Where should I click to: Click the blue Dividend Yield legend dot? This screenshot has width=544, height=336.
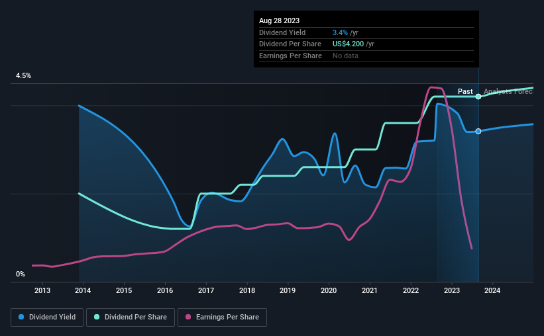coord(21,317)
